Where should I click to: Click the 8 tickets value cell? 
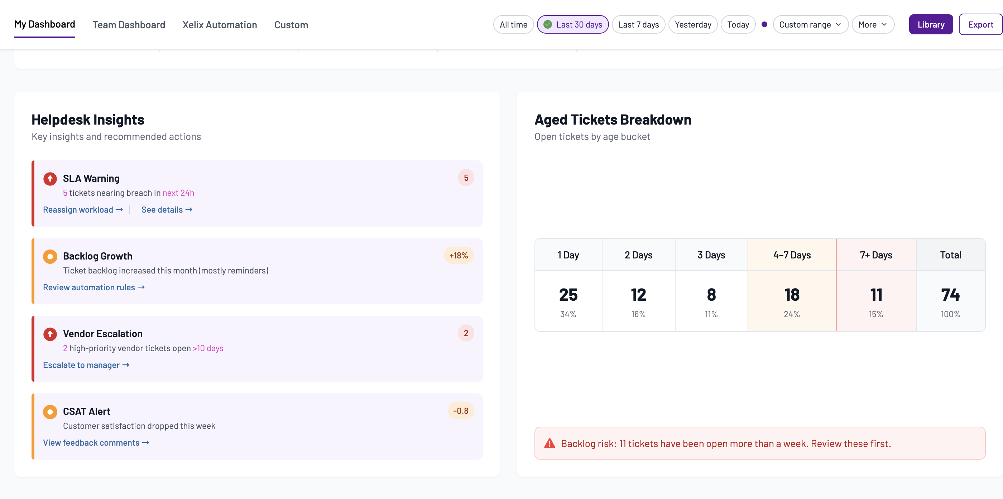click(711, 301)
